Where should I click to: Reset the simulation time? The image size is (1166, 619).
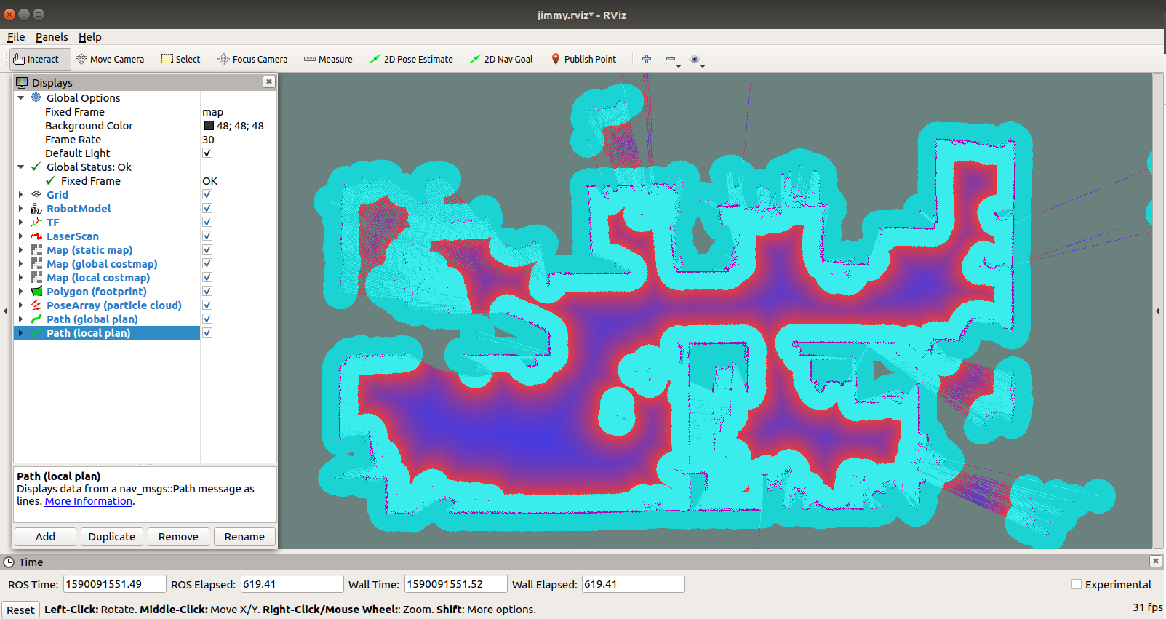click(20, 610)
